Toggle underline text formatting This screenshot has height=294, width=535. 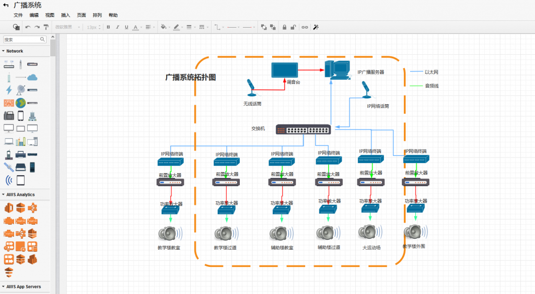[x=126, y=27]
